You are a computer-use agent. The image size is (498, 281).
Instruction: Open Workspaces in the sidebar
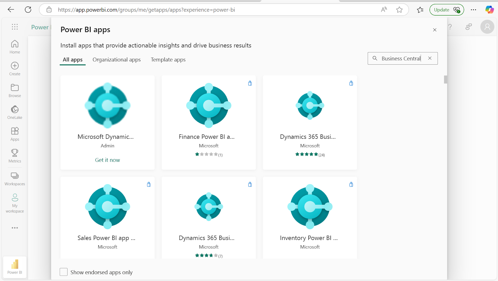pos(15,179)
